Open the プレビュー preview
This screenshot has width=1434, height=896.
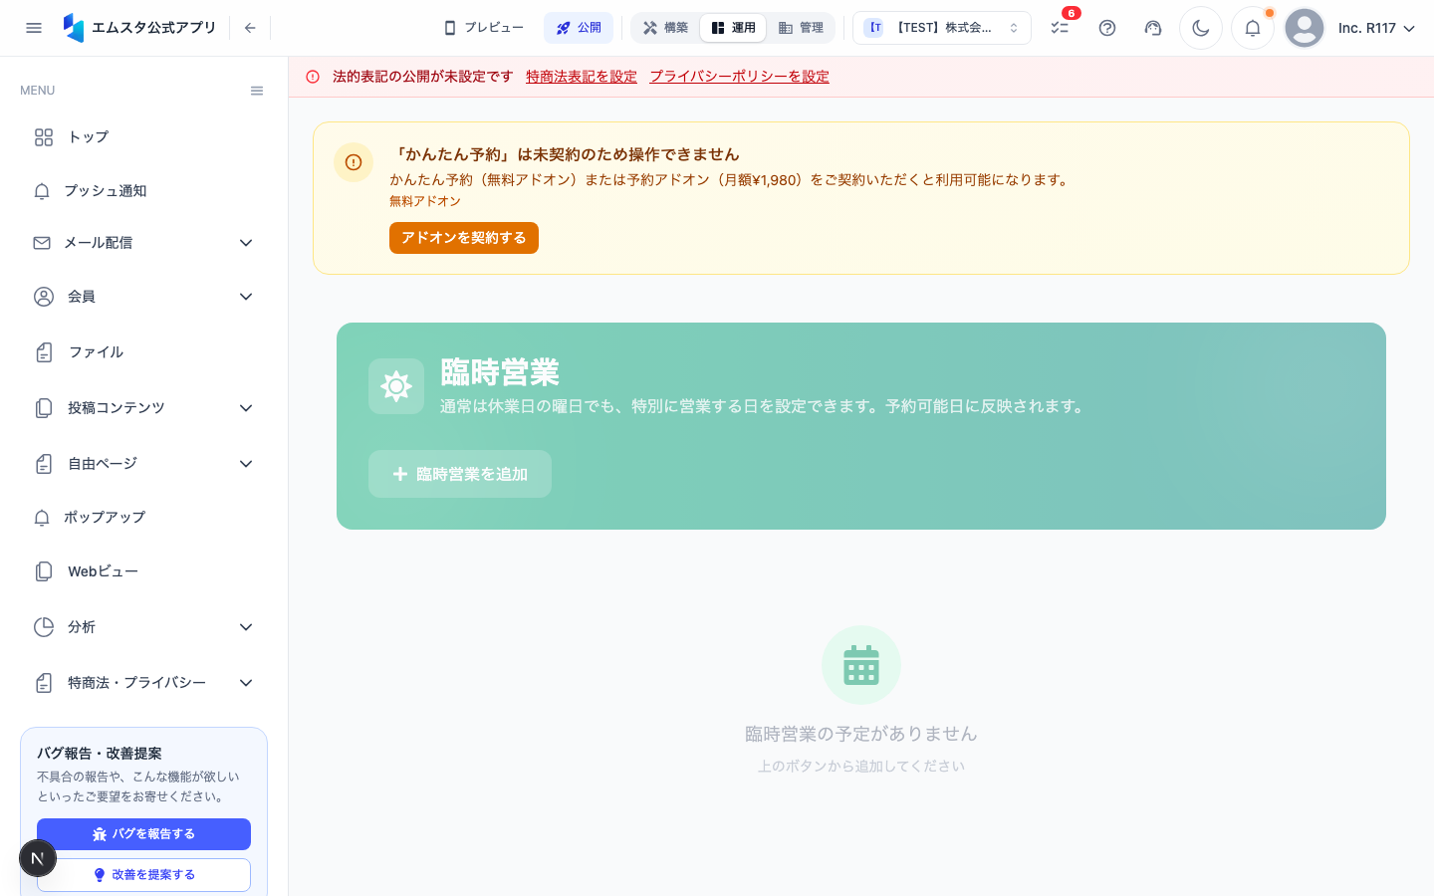(484, 28)
